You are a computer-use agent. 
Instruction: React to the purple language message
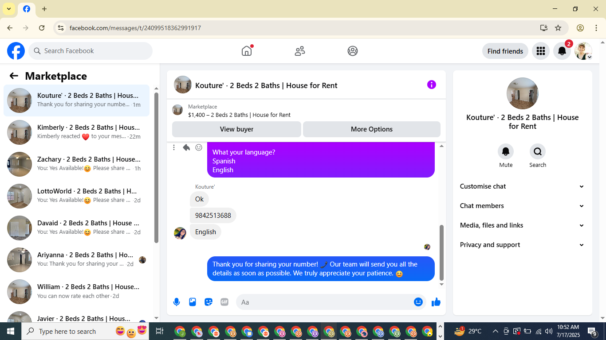[x=199, y=147]
